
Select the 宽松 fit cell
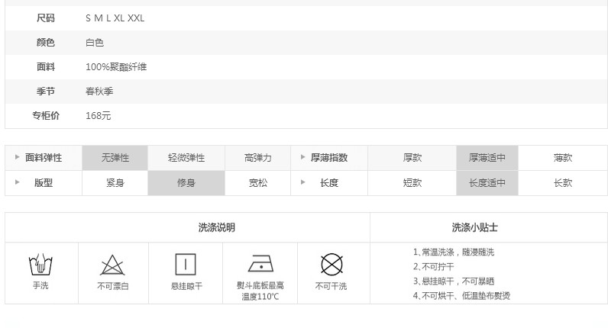point(258,183)
